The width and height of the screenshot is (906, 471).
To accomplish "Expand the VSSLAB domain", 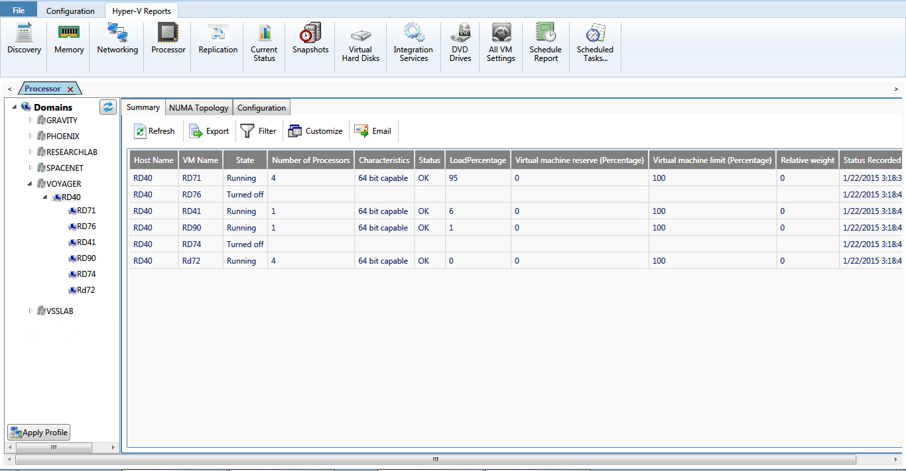I will pyautogui.click(x=31, y=311).
